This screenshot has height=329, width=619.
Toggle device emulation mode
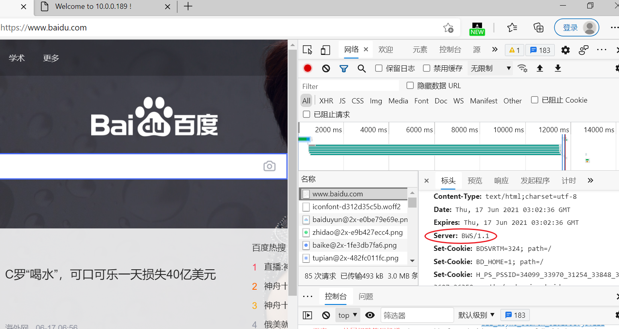pyautogui.click(x=325, y=49)
